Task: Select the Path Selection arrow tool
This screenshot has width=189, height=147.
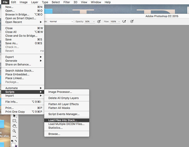Action: coord(14,116)
